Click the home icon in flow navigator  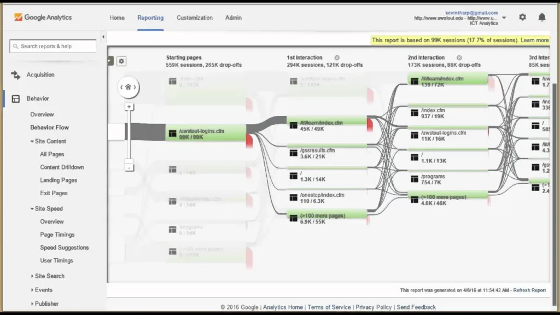pyautogui.click(x=129, y=87)
